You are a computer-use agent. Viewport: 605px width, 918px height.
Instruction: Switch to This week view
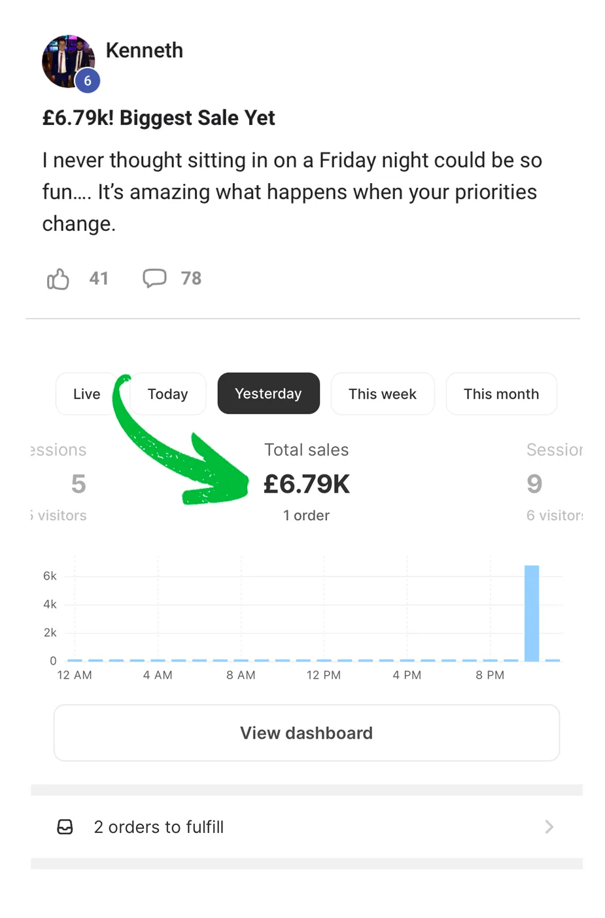coord(382,394)
